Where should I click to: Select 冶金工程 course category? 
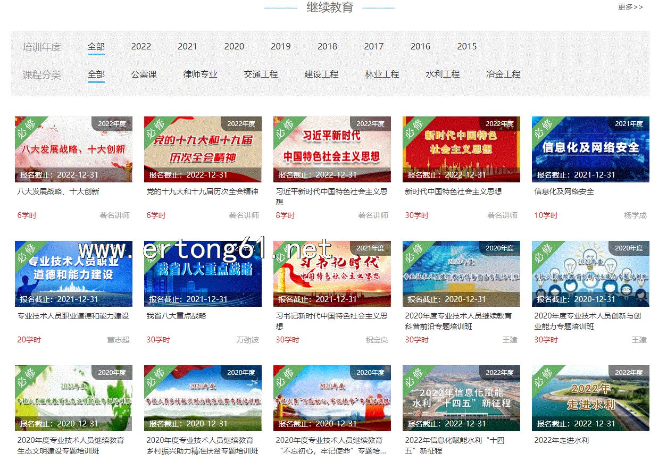(503, 74)
